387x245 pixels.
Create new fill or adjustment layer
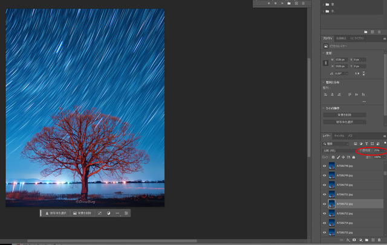click(360, 240)
